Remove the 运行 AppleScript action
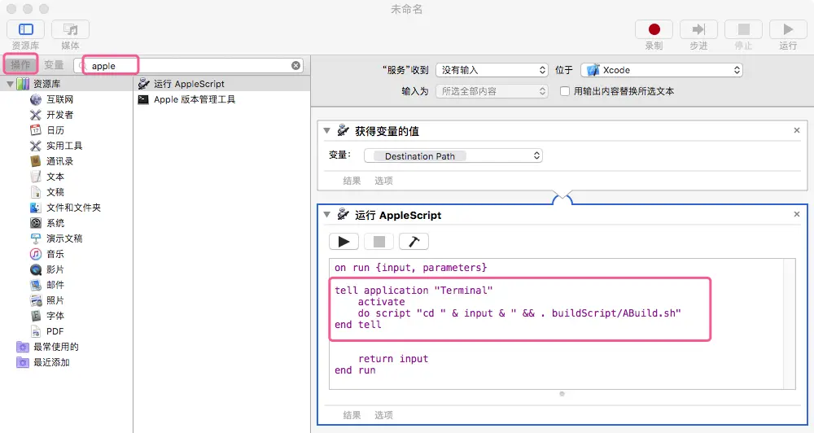 click(797, 214)
